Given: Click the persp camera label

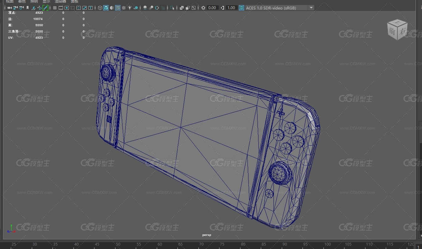Looking at the screenshot, I should click(207, 235).
